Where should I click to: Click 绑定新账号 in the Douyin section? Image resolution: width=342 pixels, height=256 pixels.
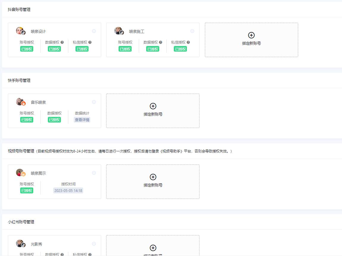click(x=251, y=42)
